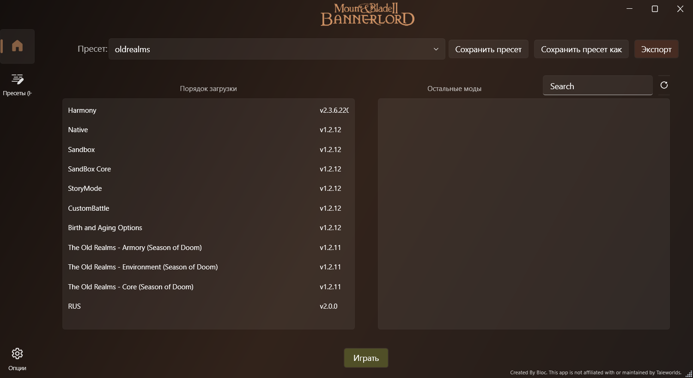The width and height of the screenshot is (693, 378).
Task: Select The Old Realms - Armory row
Action: (208, 248)
